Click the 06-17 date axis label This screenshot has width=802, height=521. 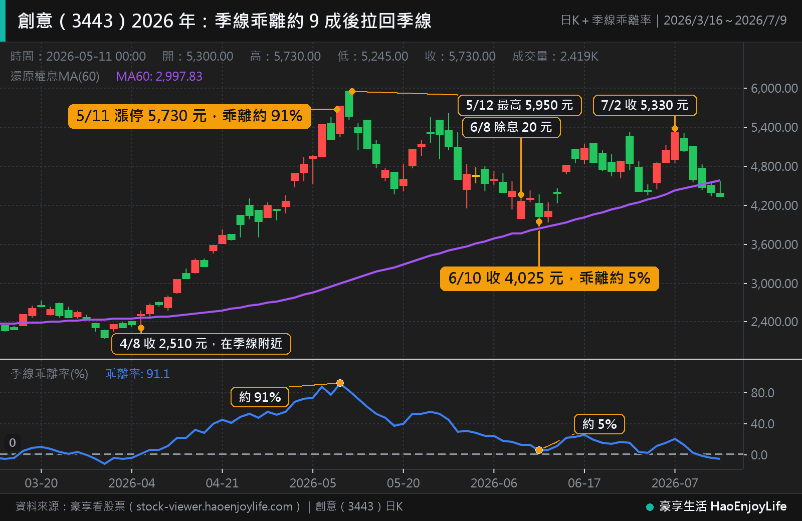click(584, 483)
